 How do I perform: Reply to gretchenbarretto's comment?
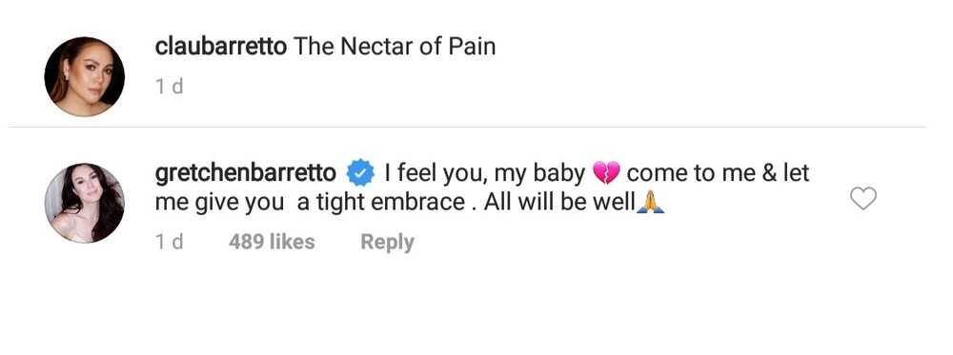pos(387,242)
